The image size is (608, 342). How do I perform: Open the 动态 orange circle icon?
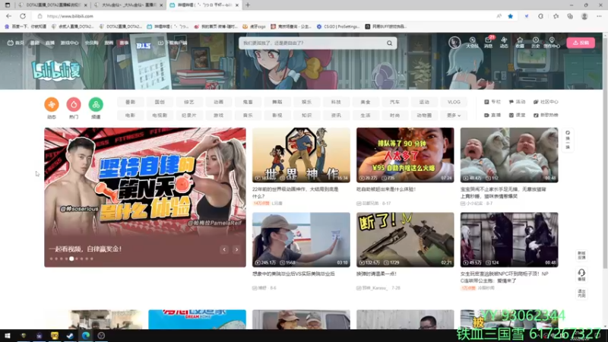[52, 104]
